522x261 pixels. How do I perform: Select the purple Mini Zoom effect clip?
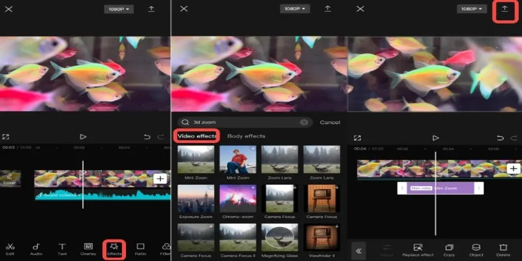tap(440, 188)
